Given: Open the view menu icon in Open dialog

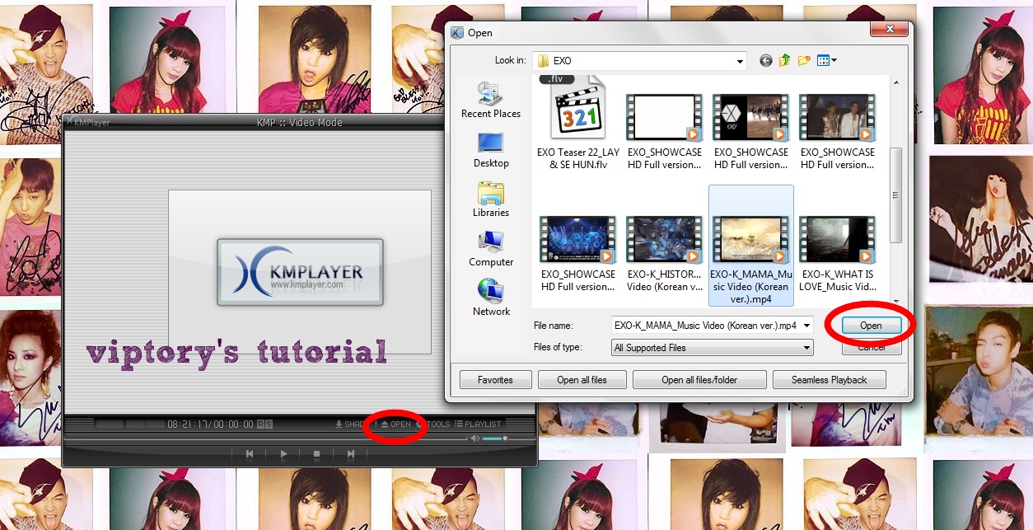Looking at the screenshot, I should click(822, 60).
